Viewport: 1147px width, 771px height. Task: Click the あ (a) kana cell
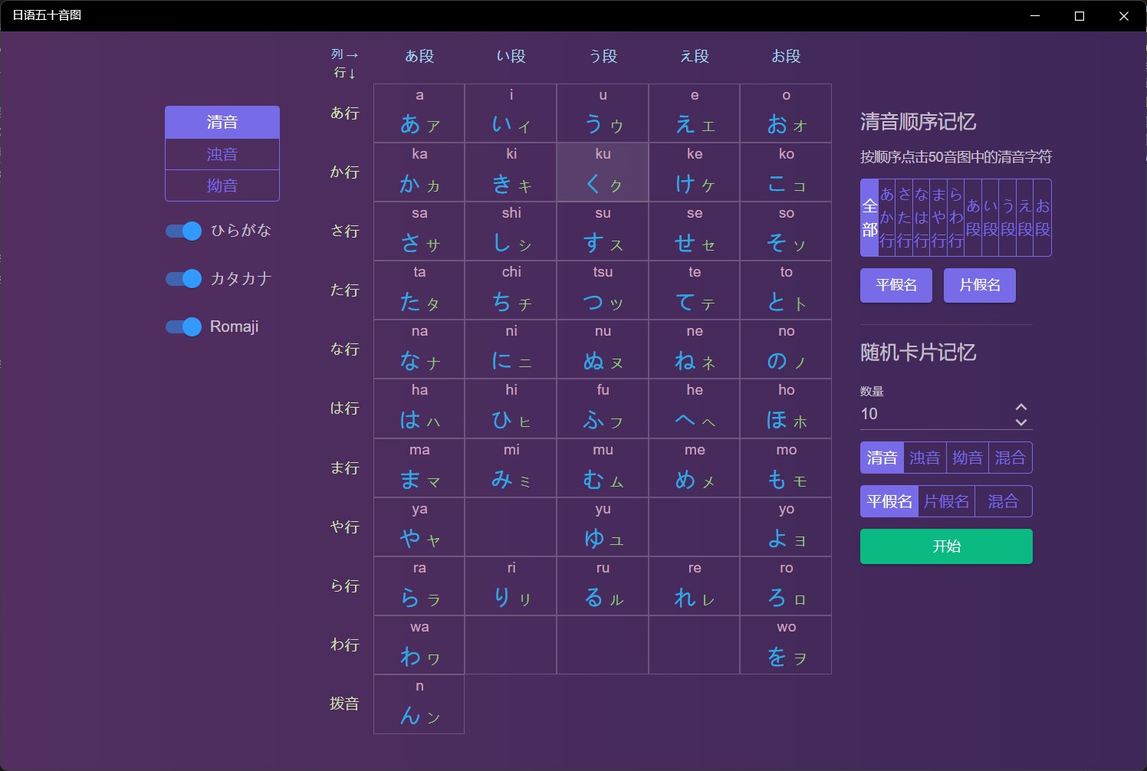(x=419, y=113)
